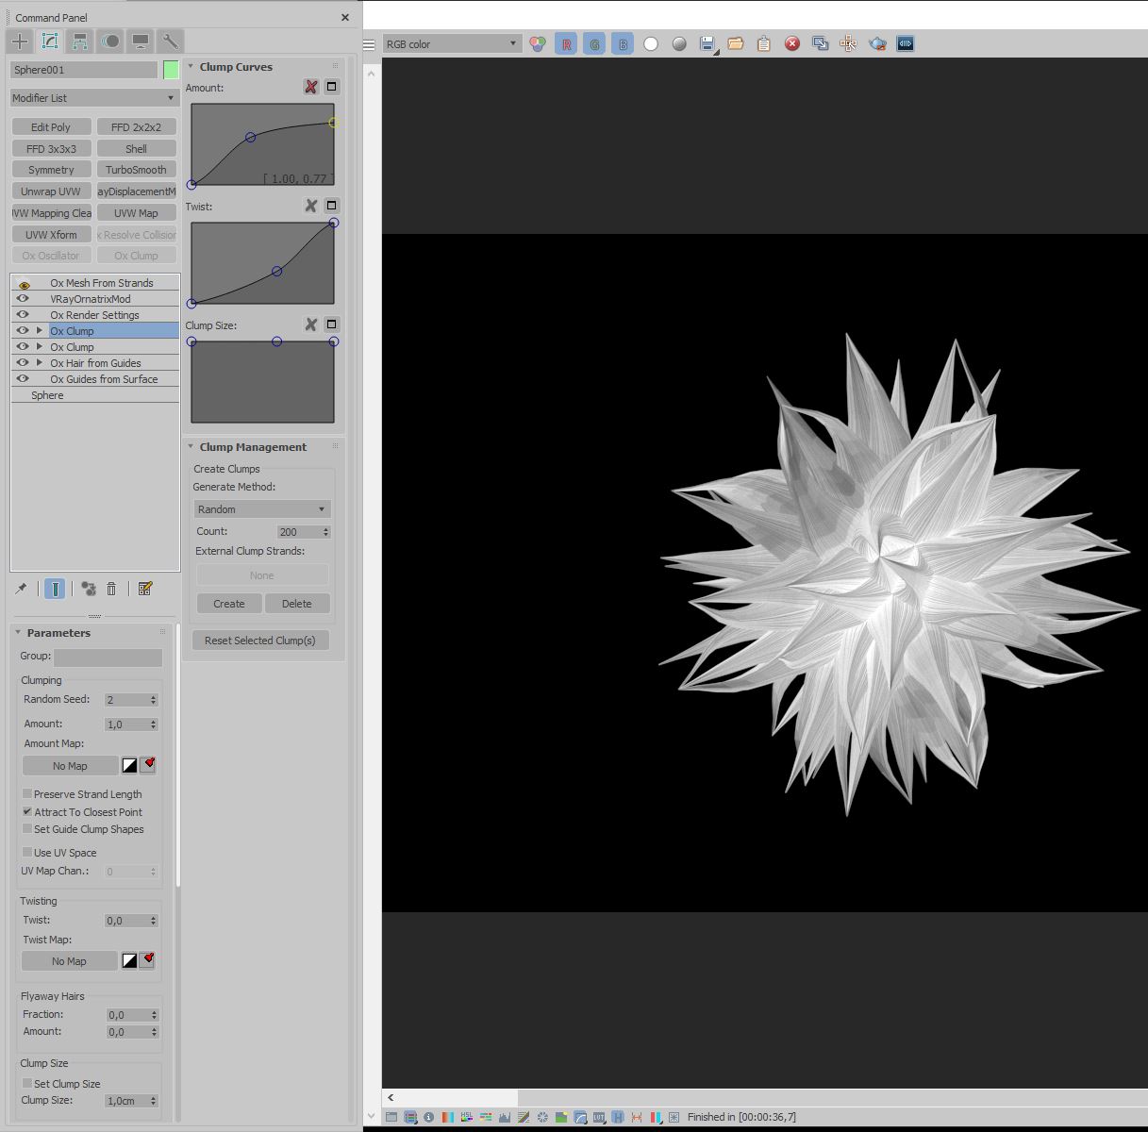This screenshot has width=1148, height=1132.
Task: Select Ox Guides from Surface in the stack
Action: click(x=104, y=379)
